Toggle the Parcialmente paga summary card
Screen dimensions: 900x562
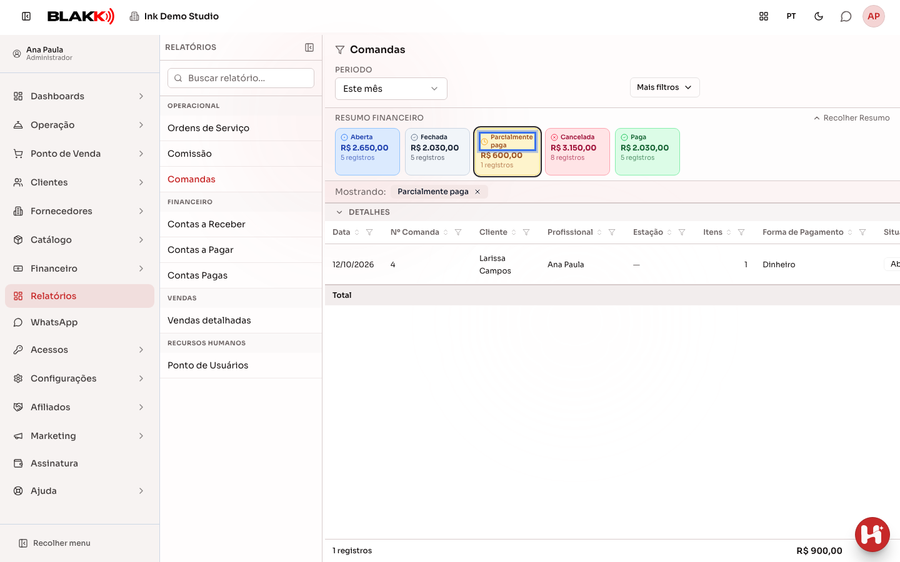[507, 152]
